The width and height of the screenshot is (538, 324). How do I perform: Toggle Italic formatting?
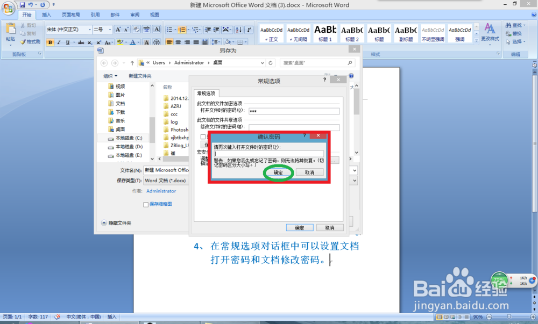click(59, 42)
